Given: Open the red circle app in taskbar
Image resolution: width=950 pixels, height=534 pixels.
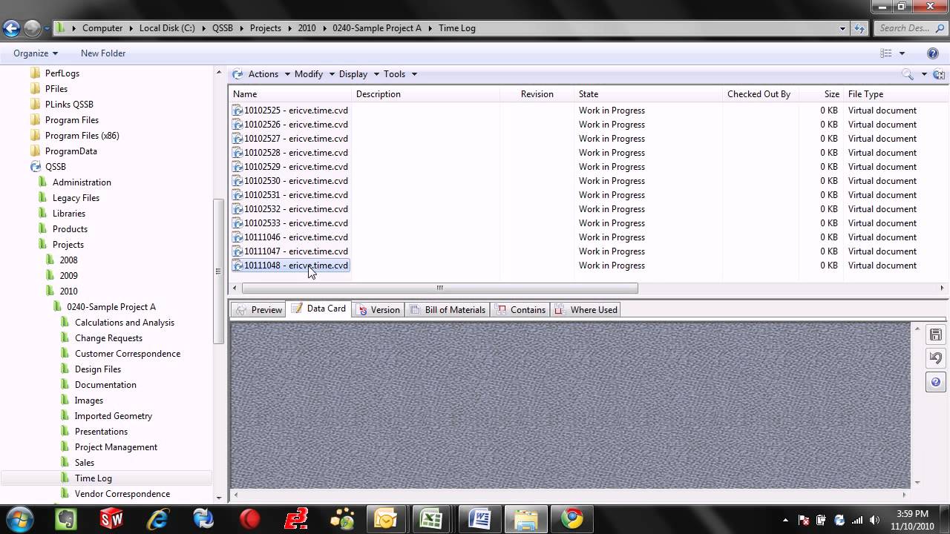Looking at the screenshot, I should click(x=249, y=518).
